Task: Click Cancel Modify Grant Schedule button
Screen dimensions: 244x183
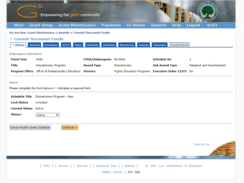Action: point(30,127)
